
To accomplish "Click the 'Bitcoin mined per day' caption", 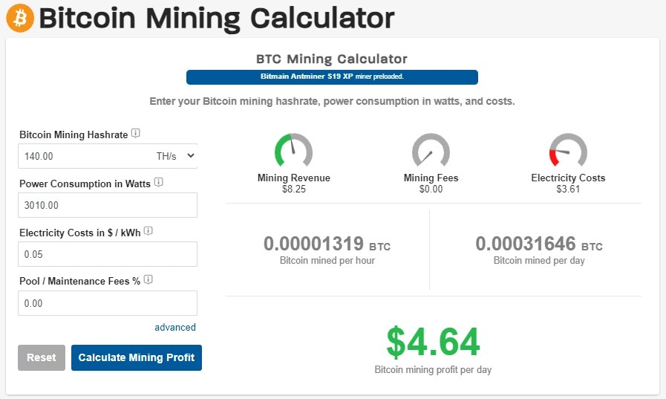I will point(539,261).
